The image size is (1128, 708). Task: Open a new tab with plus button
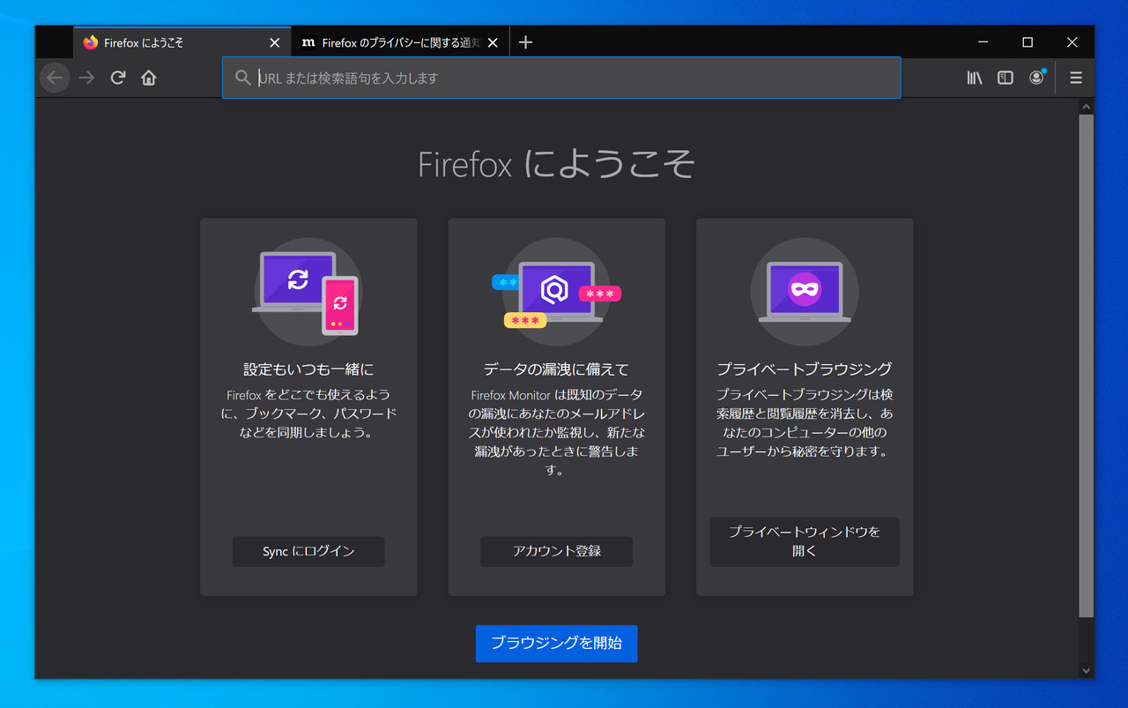click(526, 42)
